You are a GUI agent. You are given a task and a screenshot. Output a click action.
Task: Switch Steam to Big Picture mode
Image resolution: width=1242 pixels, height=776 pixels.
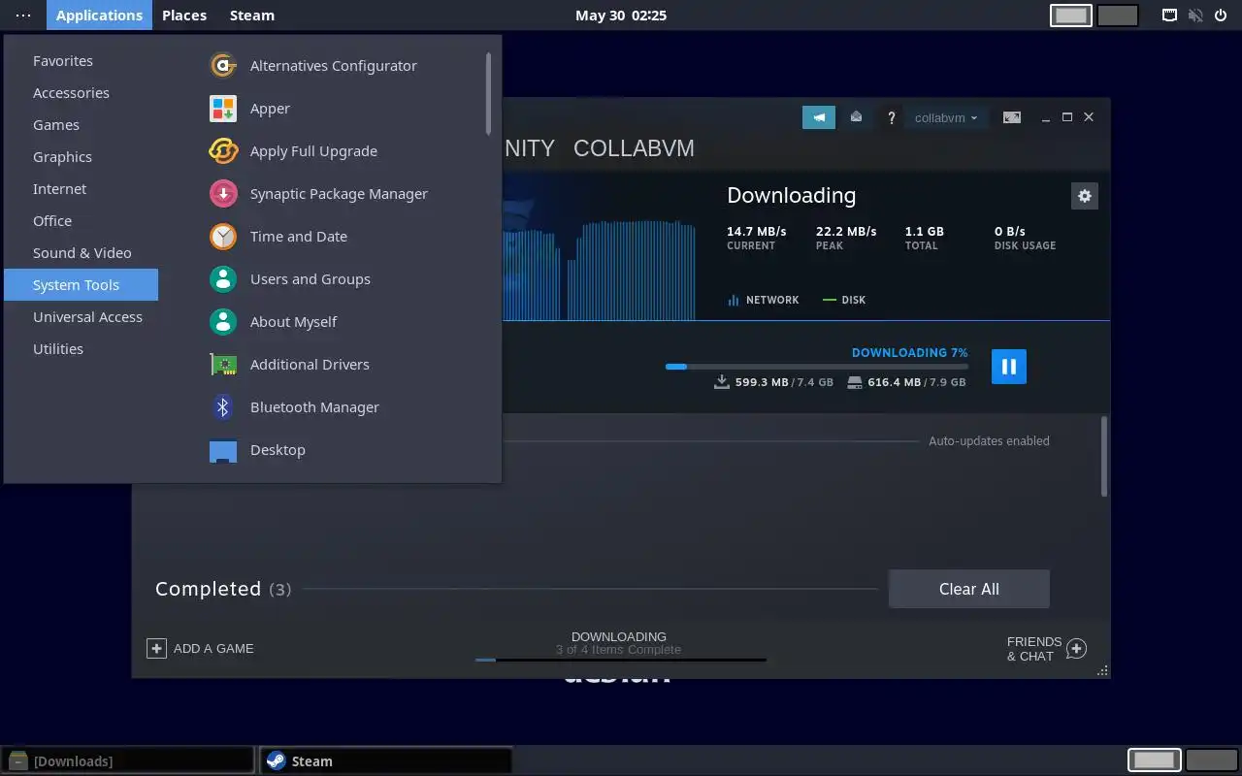click(1012, 117)
